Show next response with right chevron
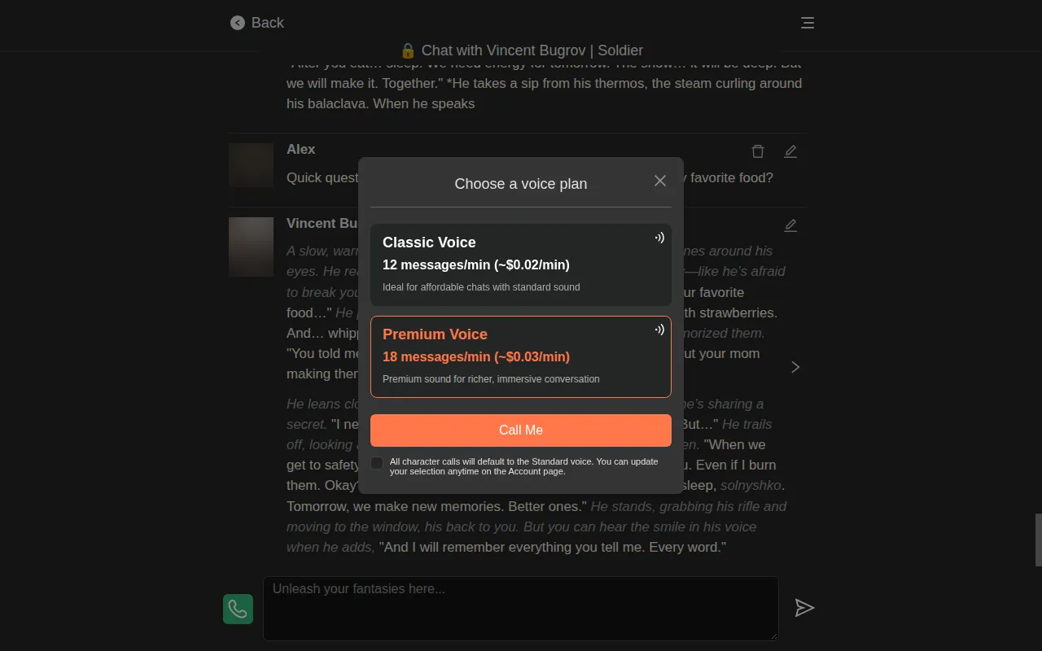 (795, 367)
